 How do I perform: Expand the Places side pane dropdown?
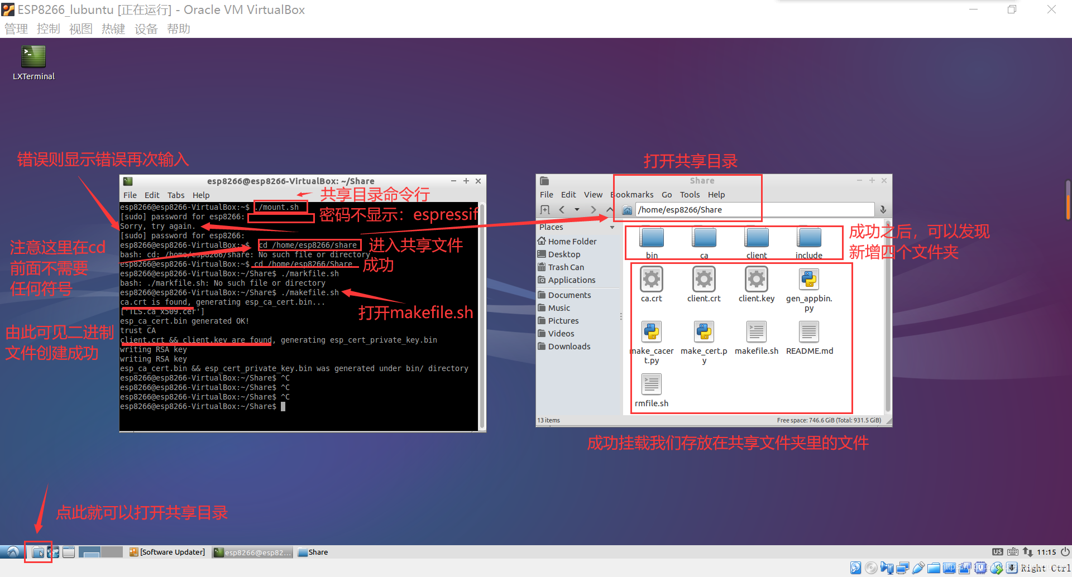click(612, 228)
